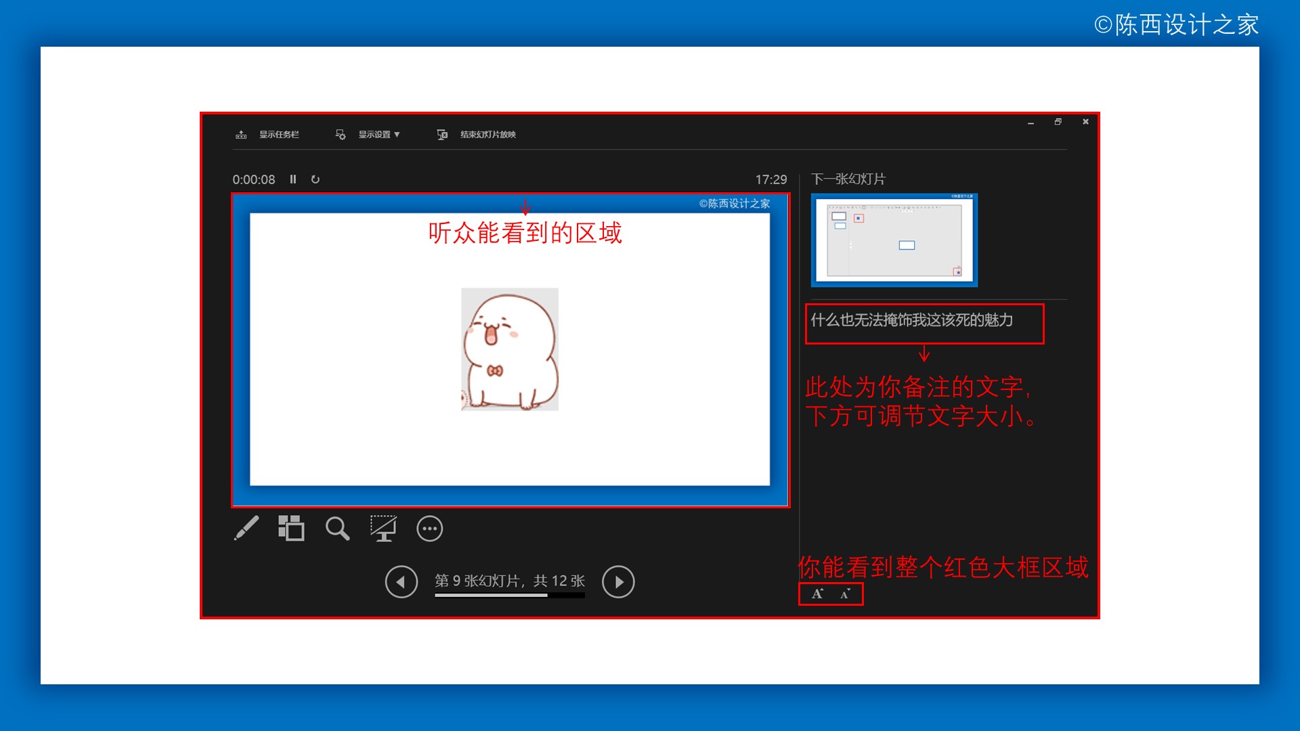Viewport: 1300px width, 731px height.
Task: Click the elapsed time 0:00:08
Action: (x=254, y=179)
